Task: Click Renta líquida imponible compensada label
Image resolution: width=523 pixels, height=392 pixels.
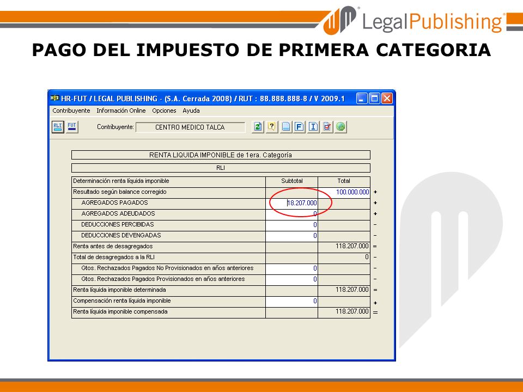Action: (x=120, y=311)
